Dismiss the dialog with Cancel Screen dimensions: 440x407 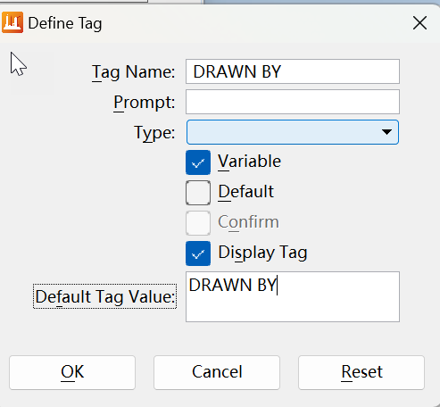[217, 372]
